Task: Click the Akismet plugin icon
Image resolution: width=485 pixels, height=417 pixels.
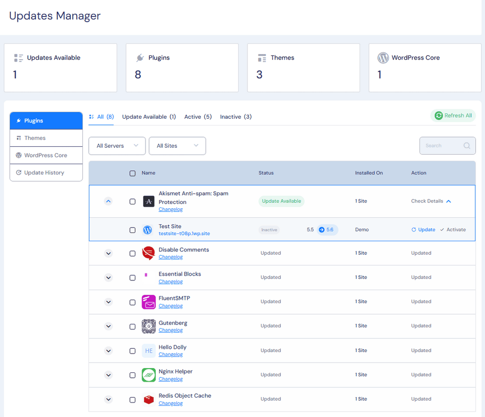Action: [148, 201]
